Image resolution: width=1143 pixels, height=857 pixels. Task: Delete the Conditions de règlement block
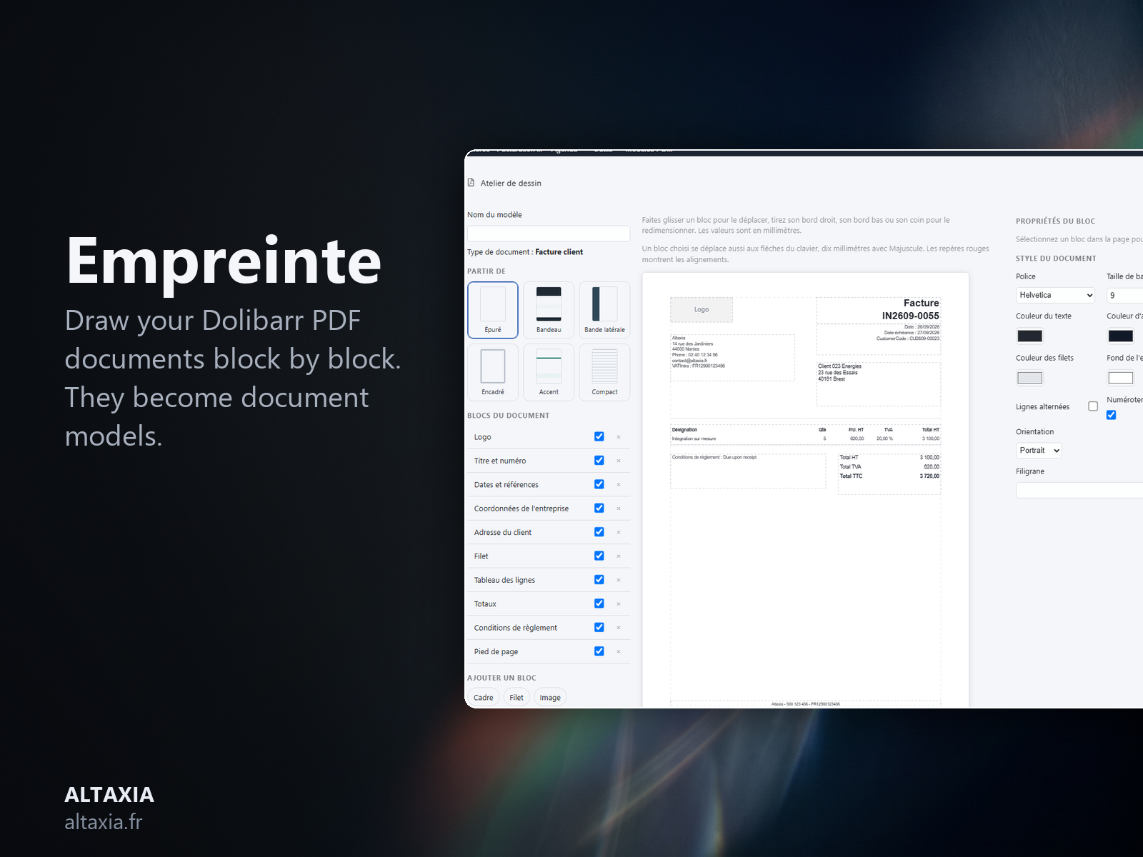point(619,628)
